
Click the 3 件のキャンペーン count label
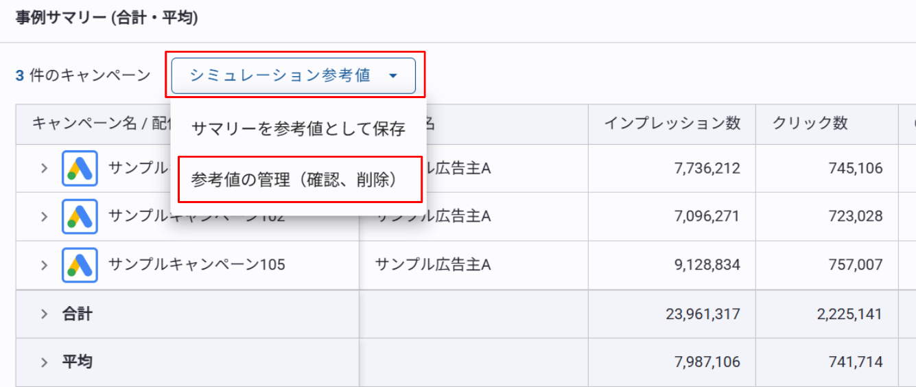(x=83, y=75)
